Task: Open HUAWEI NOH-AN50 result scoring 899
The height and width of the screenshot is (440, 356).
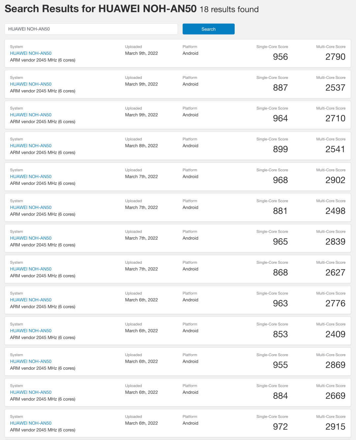Action: tap(31, 146)
